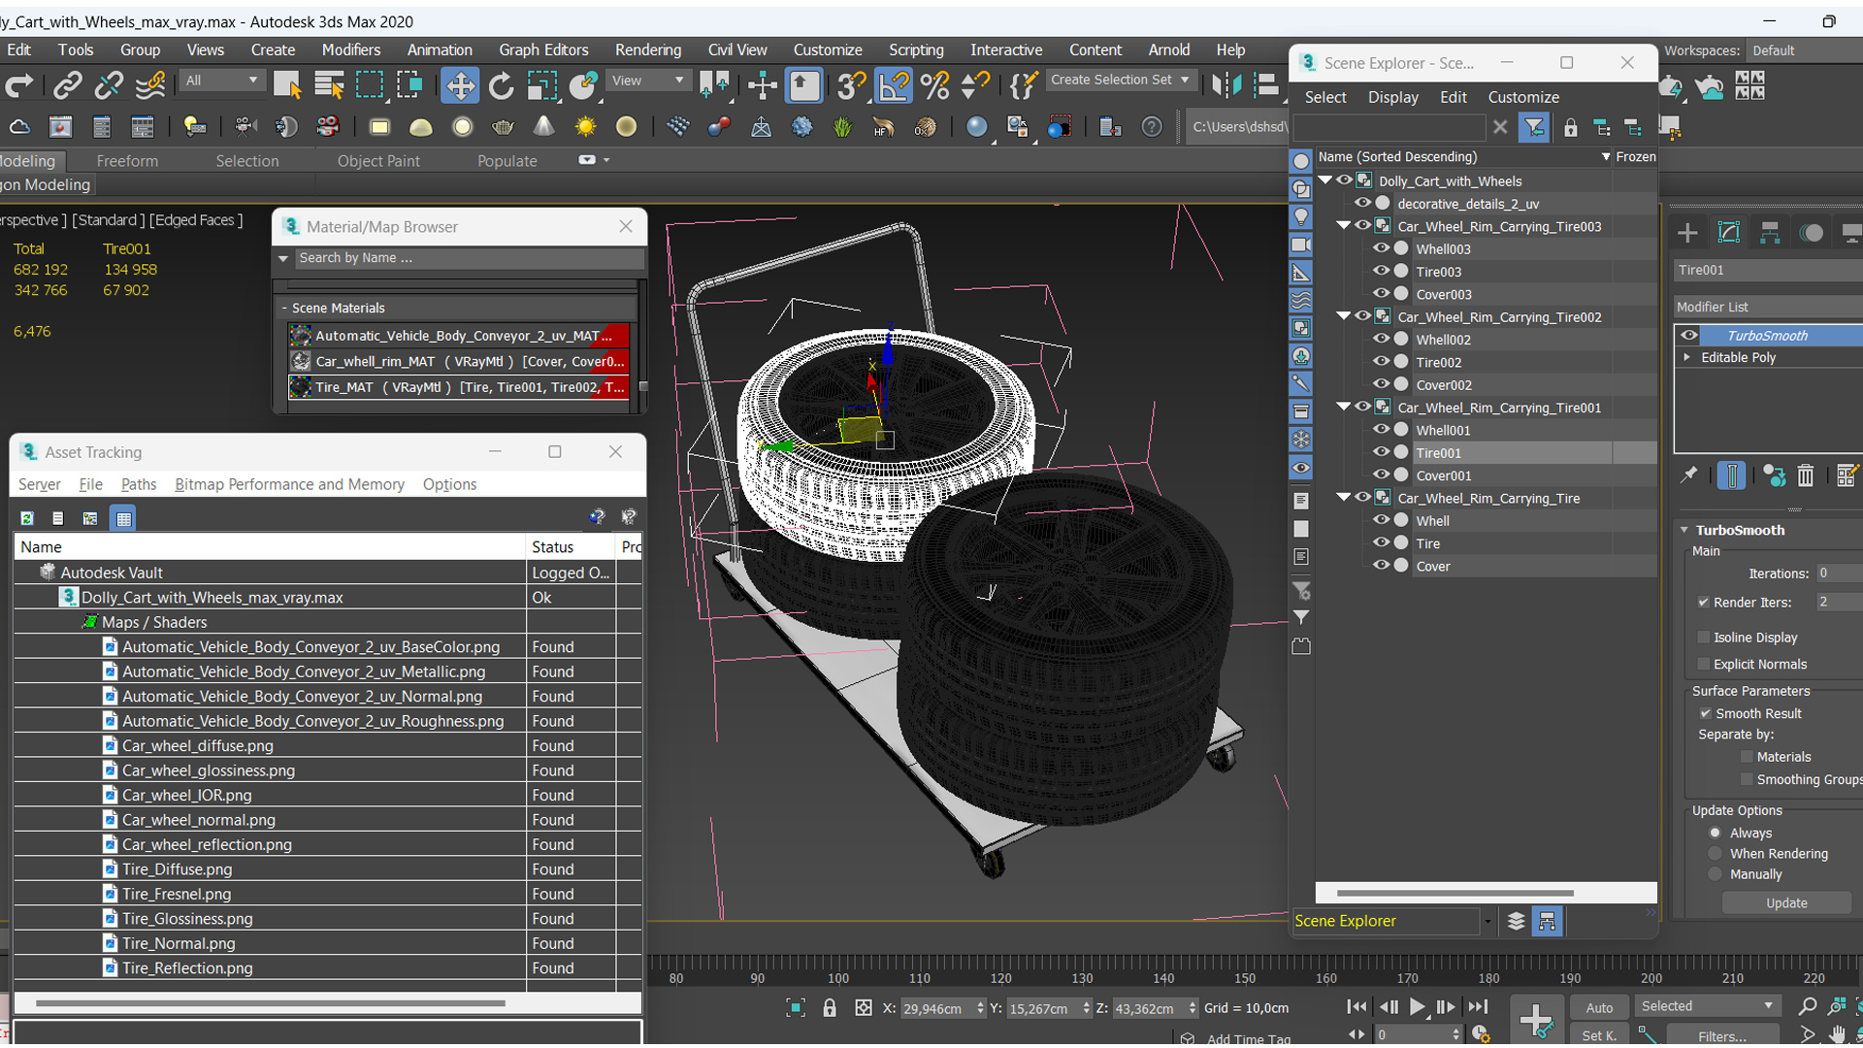Viewport: 1863px width, 1048px height.
Task: Expand the Editable Poly stack entry
Action: pyautogui.click(x=1687, y=357)
